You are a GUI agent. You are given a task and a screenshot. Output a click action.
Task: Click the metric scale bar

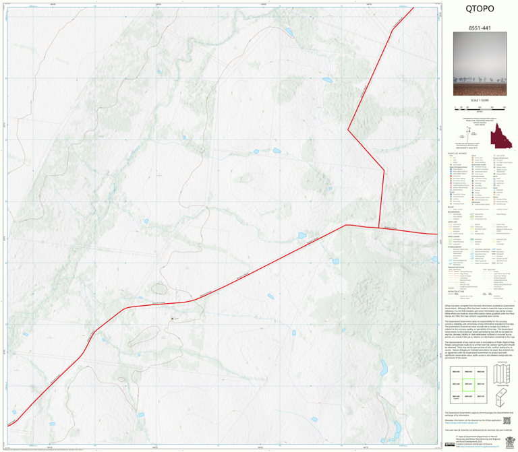tap(480, 108)
